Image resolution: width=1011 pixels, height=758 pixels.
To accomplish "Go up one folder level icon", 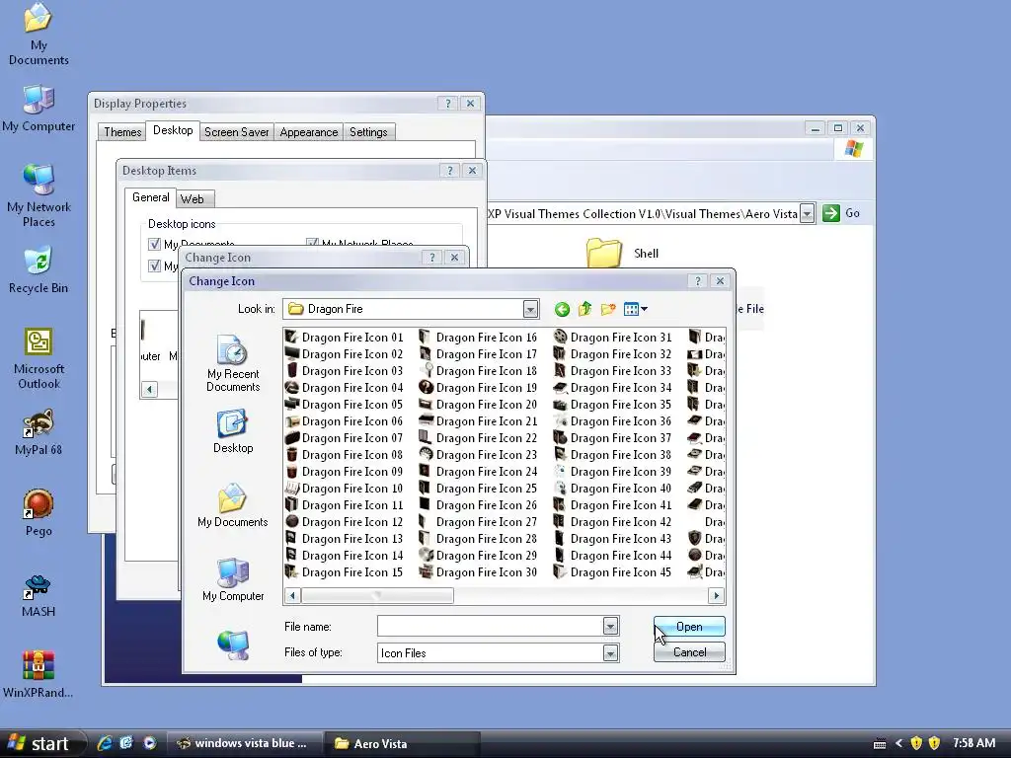I will 584,309.
